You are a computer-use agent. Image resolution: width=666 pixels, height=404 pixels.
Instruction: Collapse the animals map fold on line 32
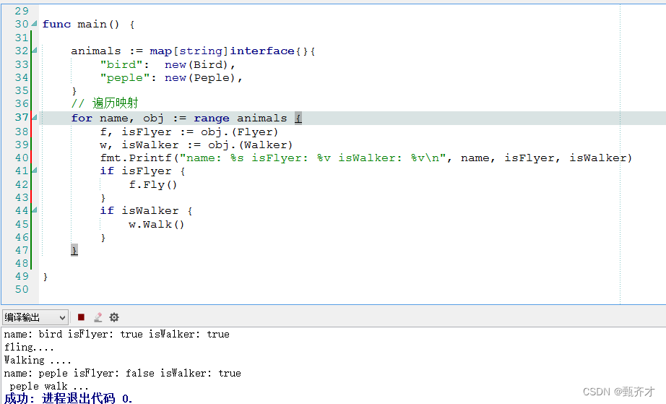coord(35,51)
